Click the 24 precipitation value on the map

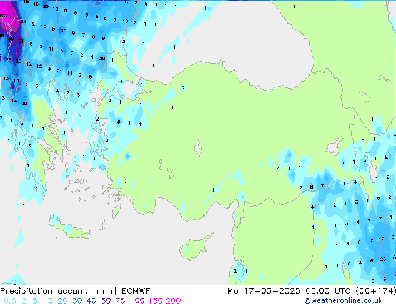[24, 21]
